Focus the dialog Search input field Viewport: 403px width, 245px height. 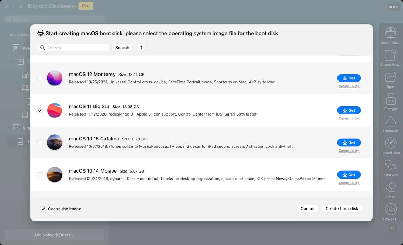[x=74, y=48]
